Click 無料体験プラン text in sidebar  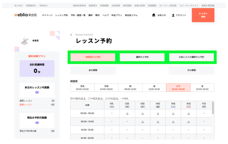[x=37, y=56]
